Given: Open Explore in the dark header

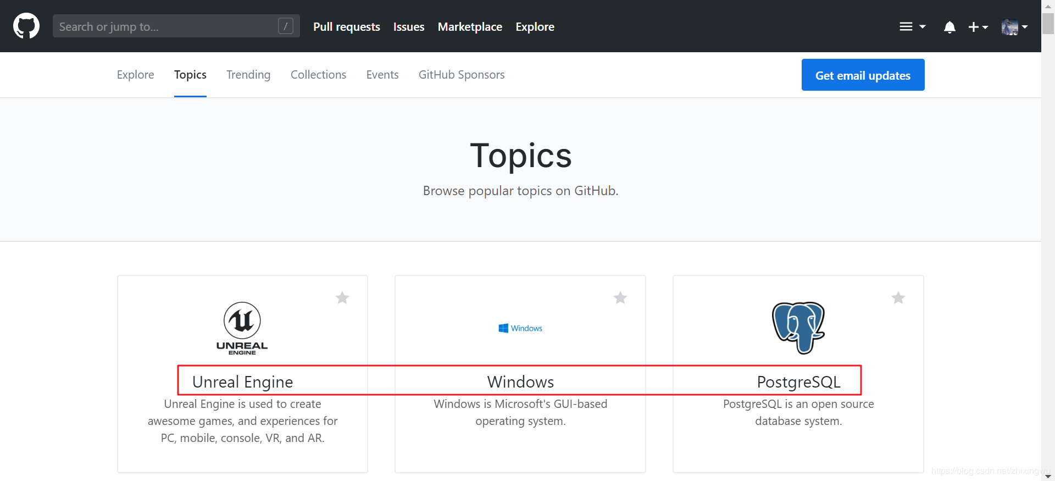Looking at the screenshot, I should pyautogui.click(x=535, y=26).
